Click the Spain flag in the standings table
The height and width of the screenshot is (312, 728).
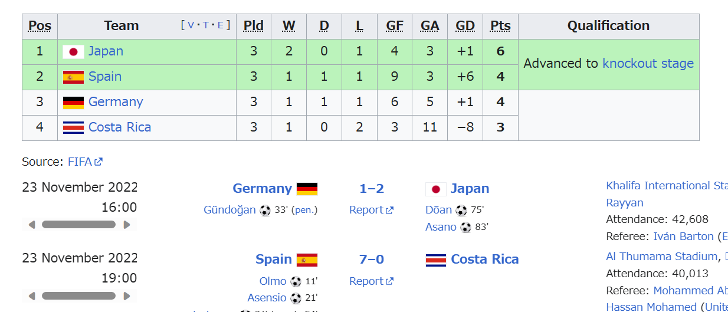click(73, 77)
